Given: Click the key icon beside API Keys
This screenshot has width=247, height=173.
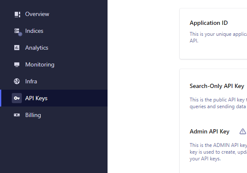Looking at the screenshot, I should [17, 98].
